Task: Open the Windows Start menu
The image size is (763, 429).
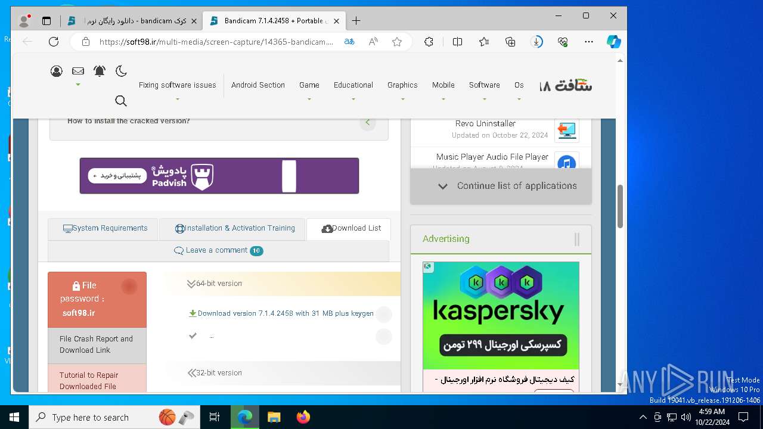Action: tap(14, 417)
